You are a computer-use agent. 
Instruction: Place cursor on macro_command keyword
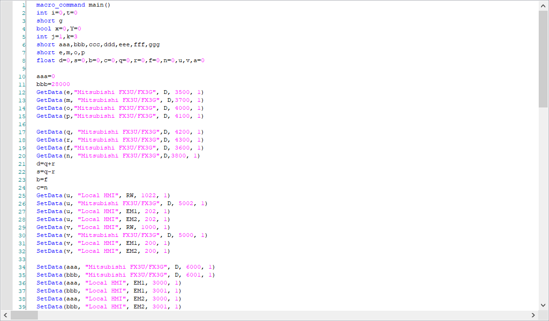61,5
